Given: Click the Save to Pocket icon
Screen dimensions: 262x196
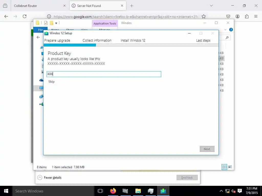Looking at the screenshot, I should click(228, 16).
